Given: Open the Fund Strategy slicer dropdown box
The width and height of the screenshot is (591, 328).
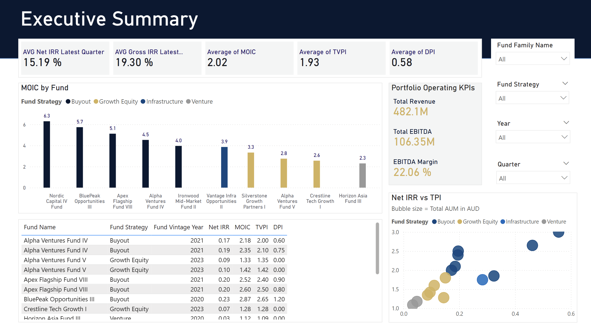Looking at the screenshot, I should [532, 98].
